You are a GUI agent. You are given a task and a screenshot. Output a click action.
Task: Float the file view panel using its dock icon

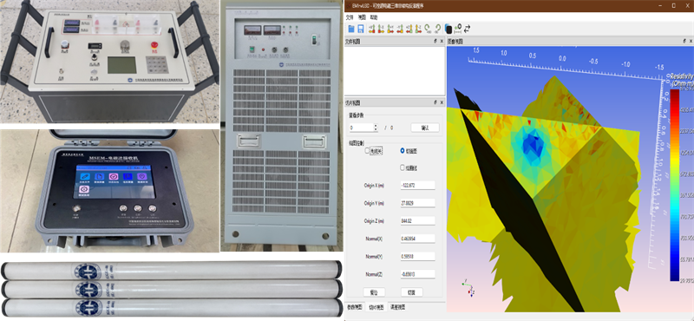point(435,41)
